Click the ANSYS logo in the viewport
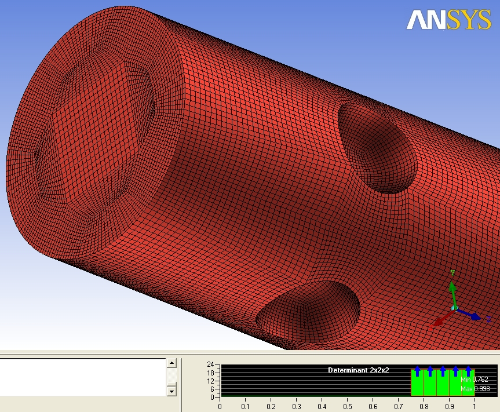 point(448,20)
